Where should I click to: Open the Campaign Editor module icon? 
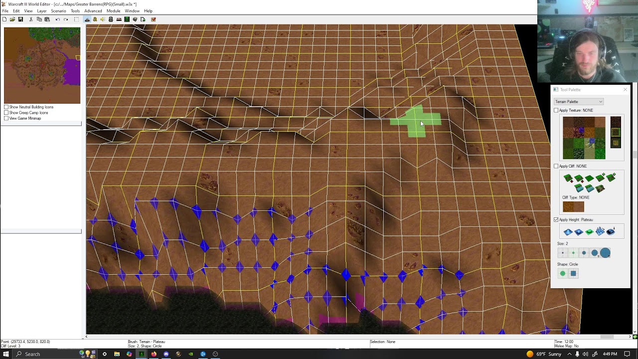[119, 19]
